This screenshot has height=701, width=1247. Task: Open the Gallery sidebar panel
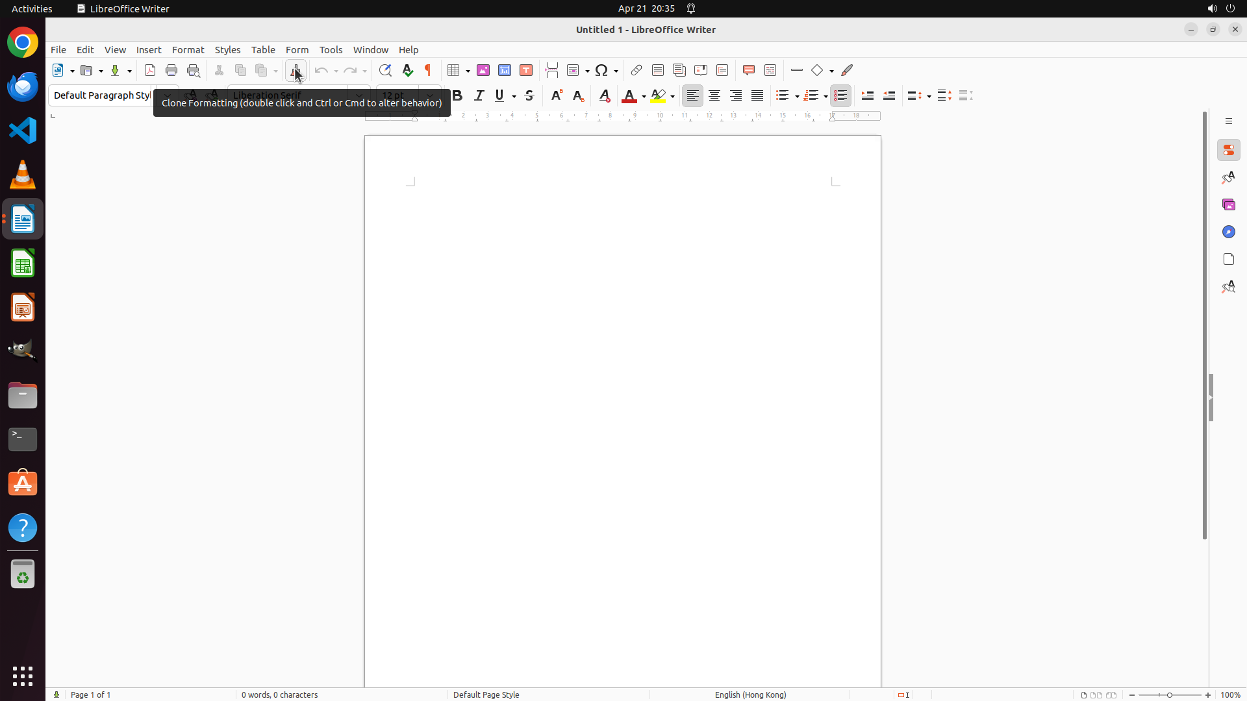click(x=1228, y=204)
